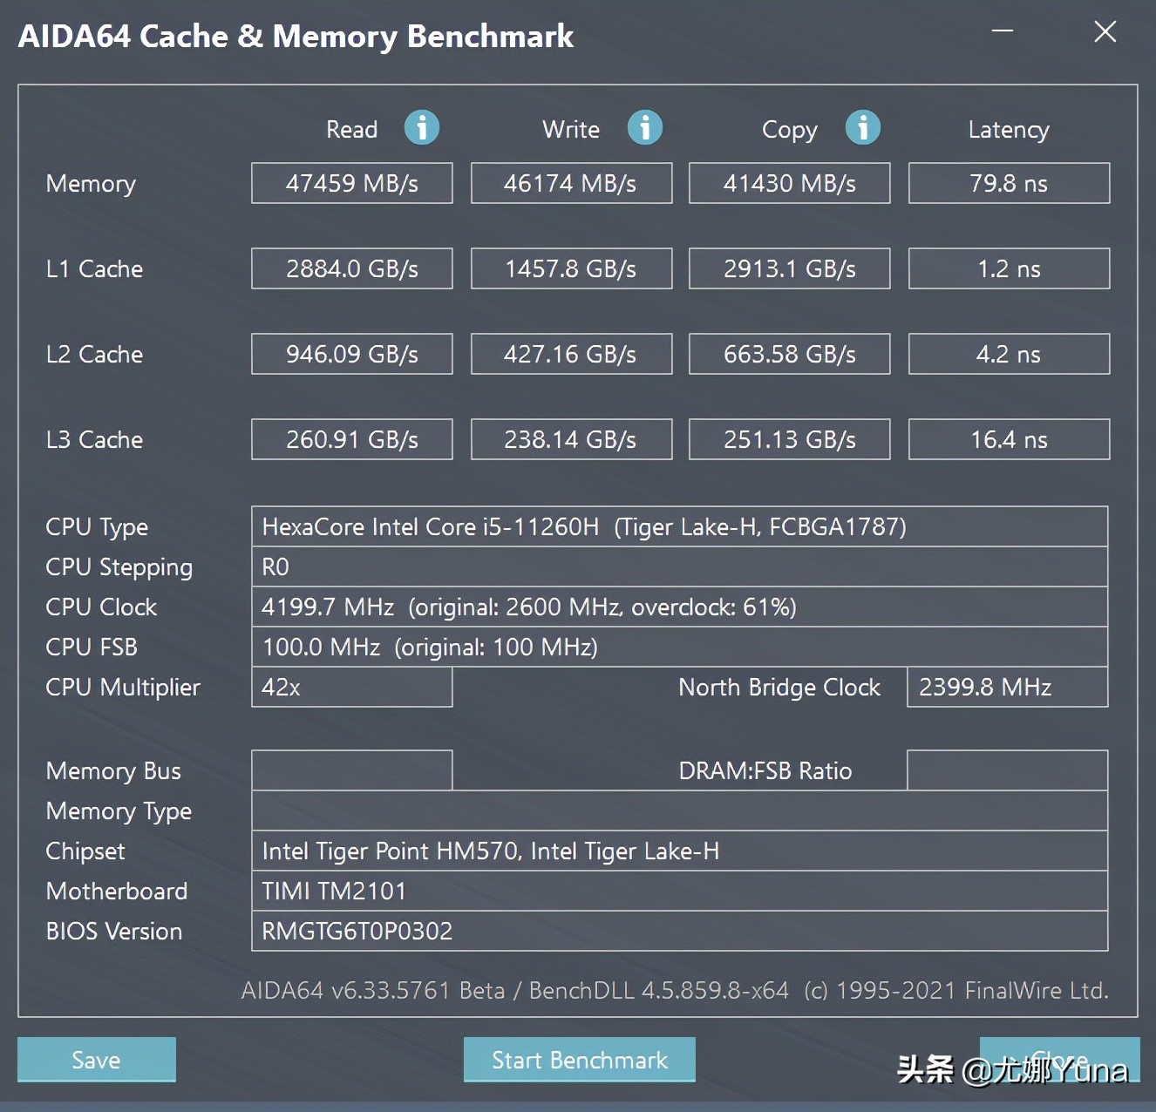Click the Chipset field Intel Tiger Point
This screenshot has width=1156, height=1112.
pos(680,851)
